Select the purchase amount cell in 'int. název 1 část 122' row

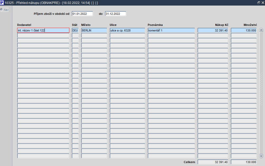coord(213,30)
